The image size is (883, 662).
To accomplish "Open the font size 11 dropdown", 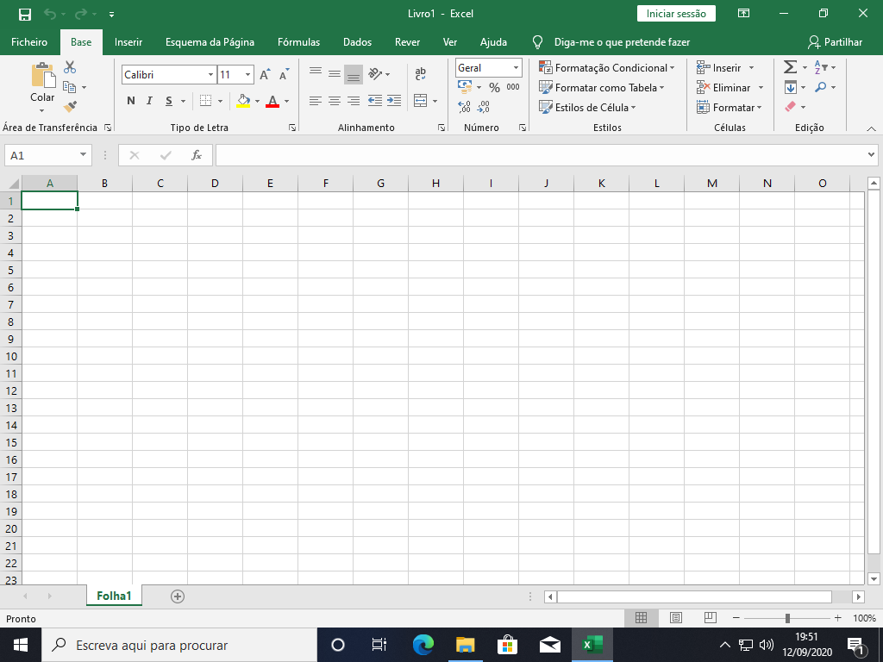I will pyautogui.click(x=247, y=74).
